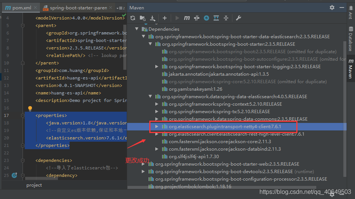Download sources and documentation icon
This screenshot has height=199, width=355.
pos(153,18)
